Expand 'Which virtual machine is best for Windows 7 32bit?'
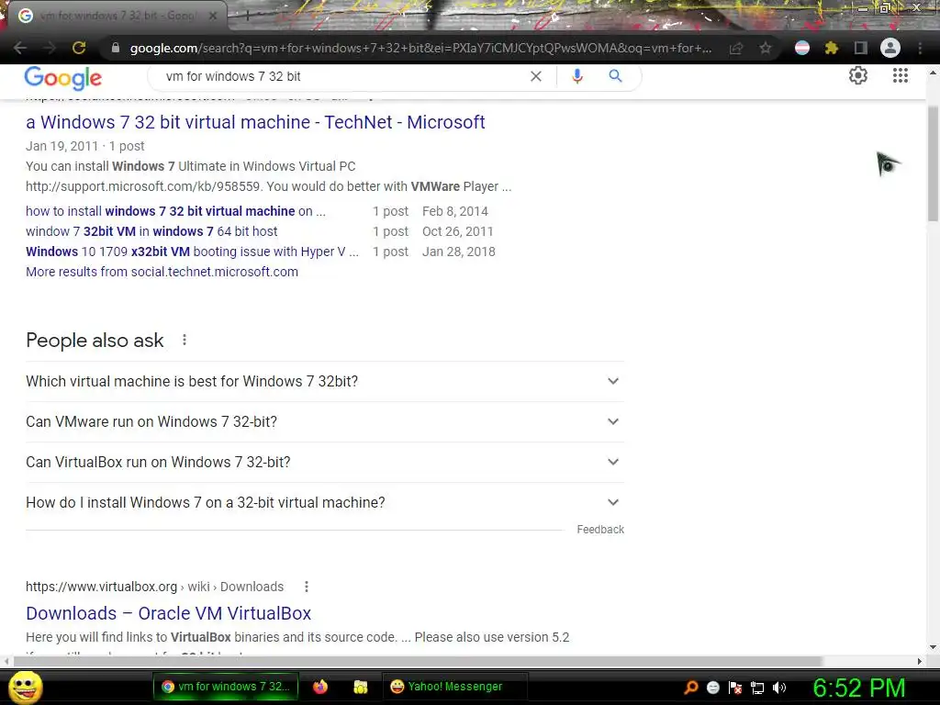The width and height of the screenshot is (940, 705). tap(325, 381)
